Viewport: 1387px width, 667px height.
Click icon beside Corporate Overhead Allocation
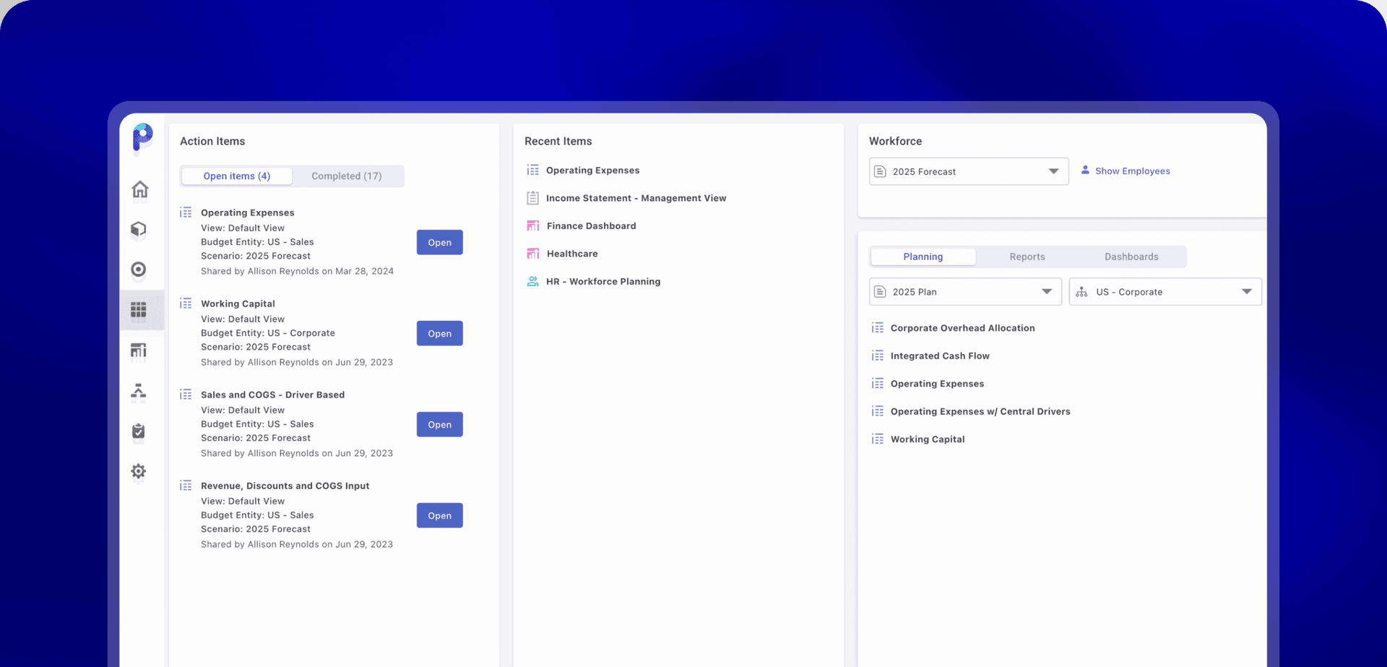(878, 328)
